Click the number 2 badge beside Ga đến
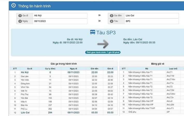The image size is (184, 116). click(112, 16)
